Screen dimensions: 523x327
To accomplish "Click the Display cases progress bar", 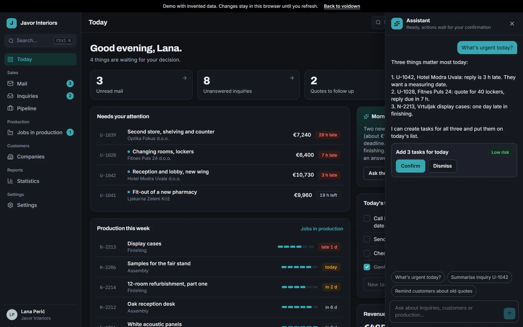I will (296, 247).
